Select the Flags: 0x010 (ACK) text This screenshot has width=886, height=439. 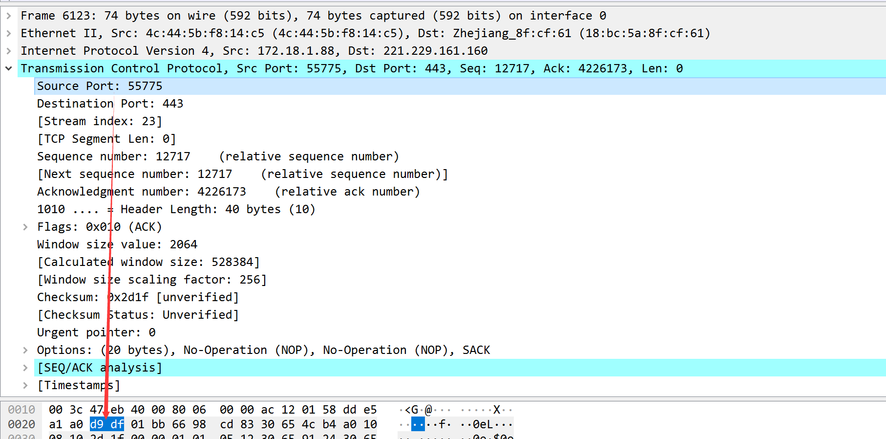click(x=100, y=227)
